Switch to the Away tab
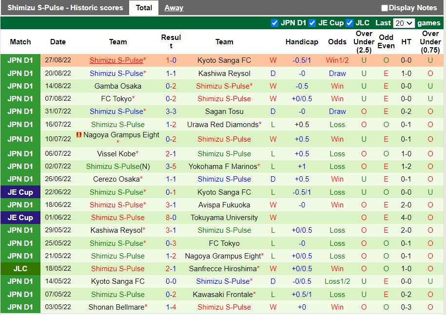The height and width of the screenshot is (315, 446). click(174, 8)
